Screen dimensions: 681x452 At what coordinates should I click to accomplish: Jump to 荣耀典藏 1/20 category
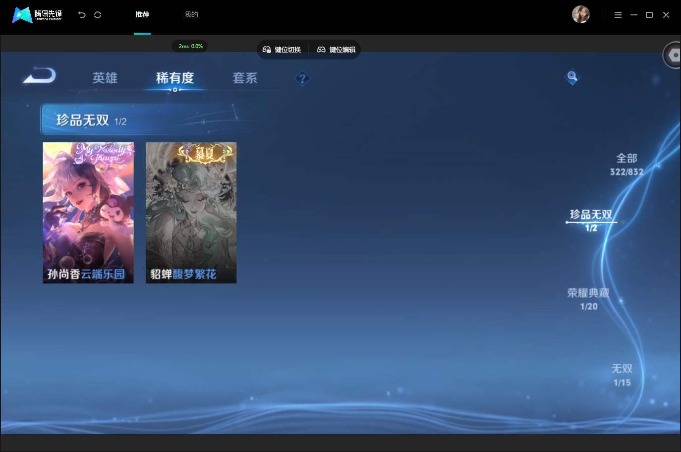(x=588, y=299)
